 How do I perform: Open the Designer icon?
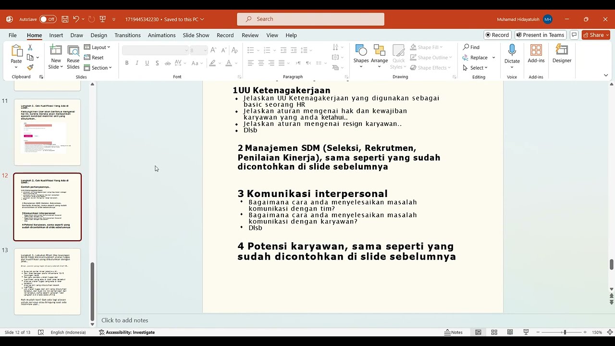pos(562,50)
